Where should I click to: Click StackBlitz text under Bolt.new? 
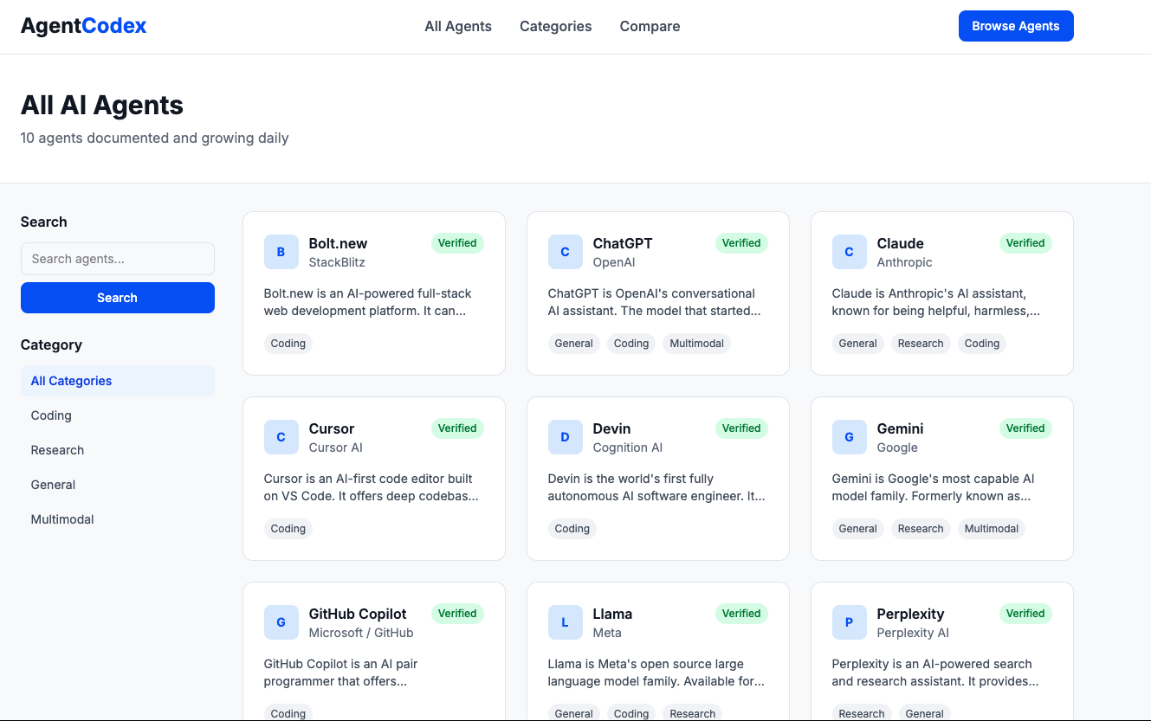[x=337, y=262]
